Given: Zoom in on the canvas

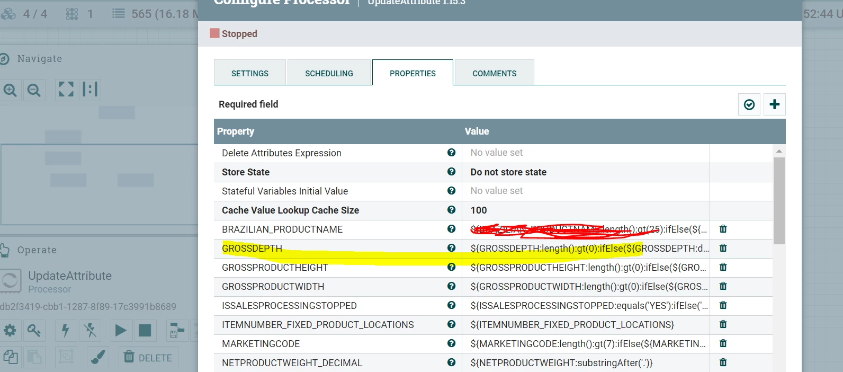Looking at the screenshot, I should pos(11,90).
